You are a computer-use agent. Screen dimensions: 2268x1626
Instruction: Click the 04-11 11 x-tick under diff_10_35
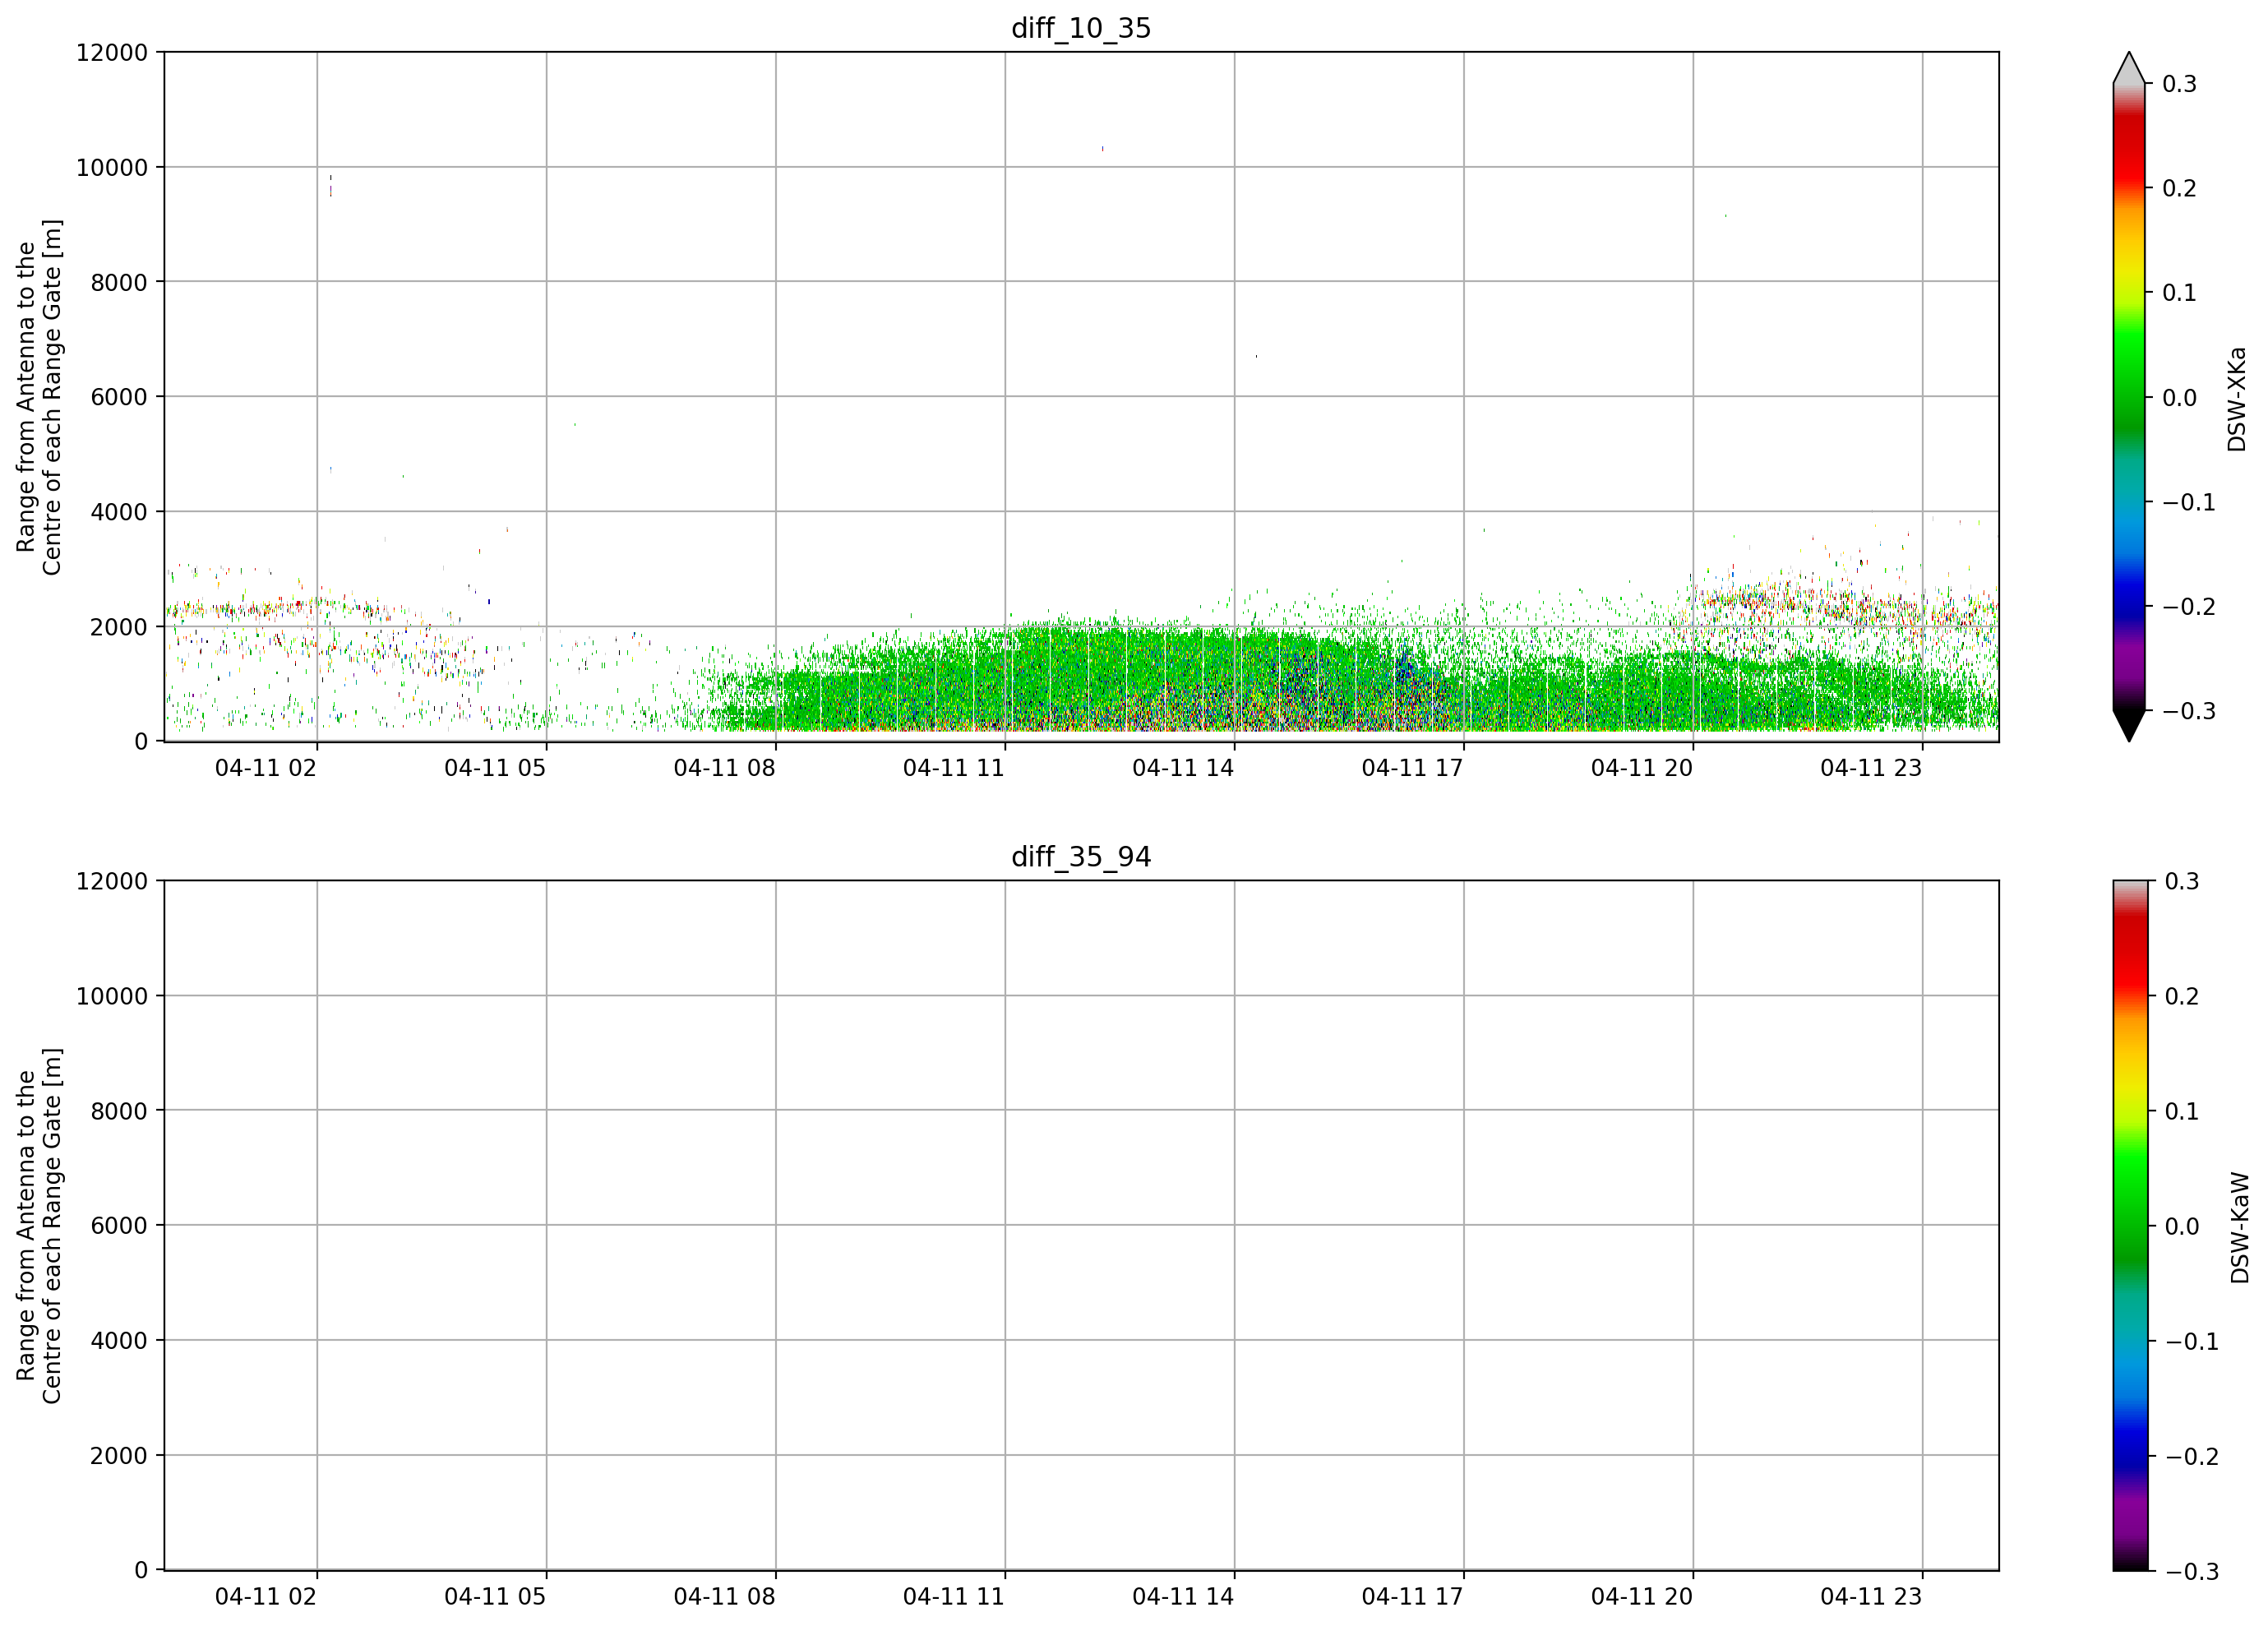click(954, 768)
